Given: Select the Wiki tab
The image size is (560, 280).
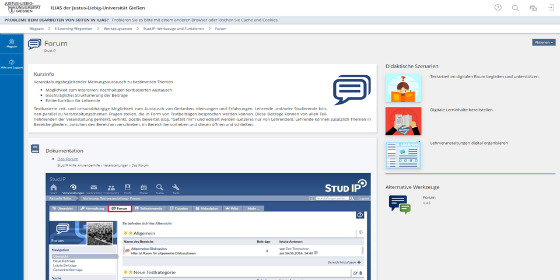Looking at the screenshot, I should point(232,208).
